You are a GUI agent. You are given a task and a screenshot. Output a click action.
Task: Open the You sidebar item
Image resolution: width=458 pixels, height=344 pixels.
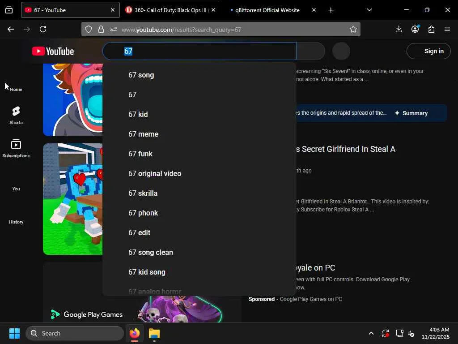click(16, 189)
